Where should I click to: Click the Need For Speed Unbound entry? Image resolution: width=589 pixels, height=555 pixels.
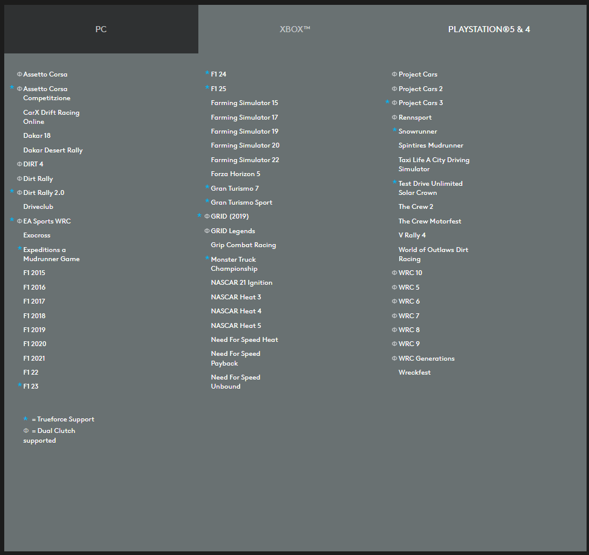[235, 381]
